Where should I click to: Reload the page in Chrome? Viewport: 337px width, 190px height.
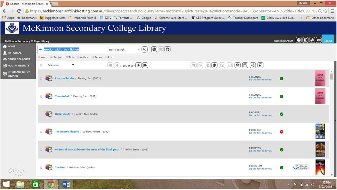[19, 11]
